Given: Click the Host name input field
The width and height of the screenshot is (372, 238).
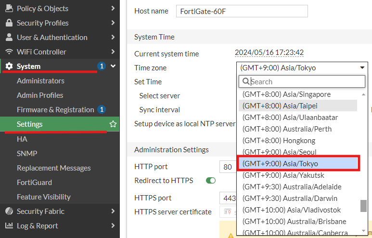Looking at the screenshot, I should pyautogui.click(x=242, y=11).
